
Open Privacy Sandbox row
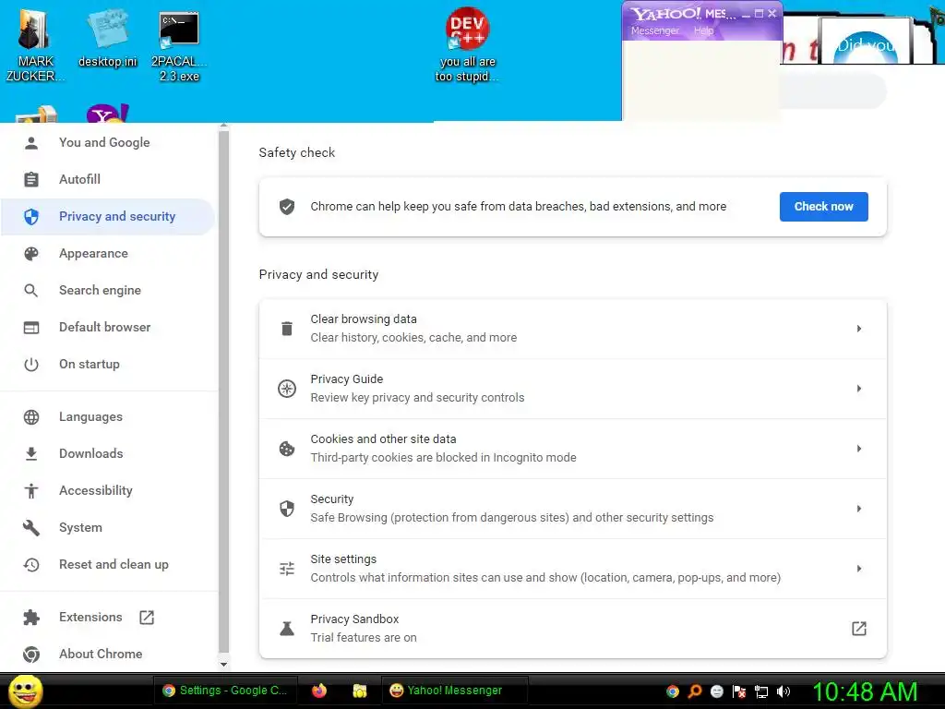pos(572,629)
